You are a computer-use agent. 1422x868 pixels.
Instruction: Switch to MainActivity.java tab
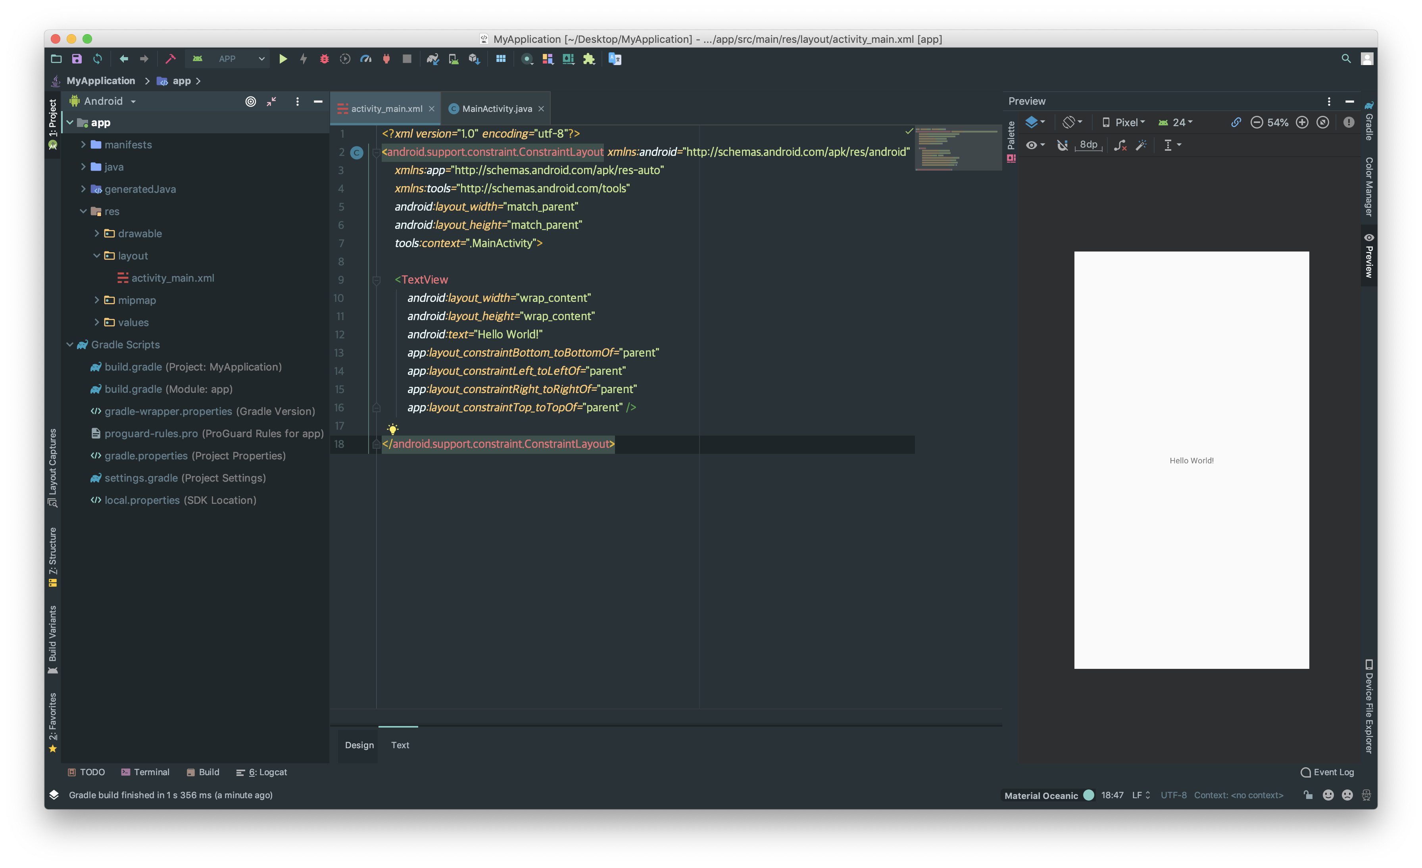tap(496, 109)
